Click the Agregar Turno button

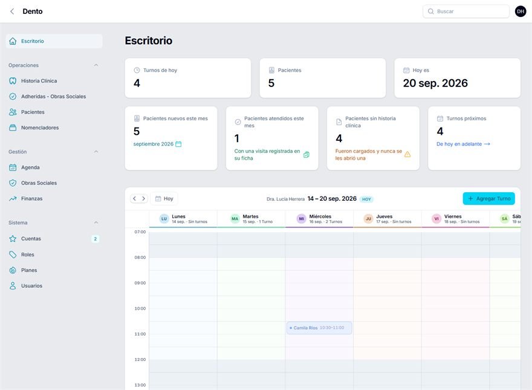tap(488, 198)
